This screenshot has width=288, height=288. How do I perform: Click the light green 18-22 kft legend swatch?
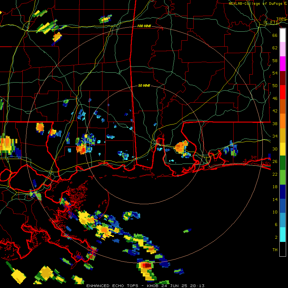(283, 177)
